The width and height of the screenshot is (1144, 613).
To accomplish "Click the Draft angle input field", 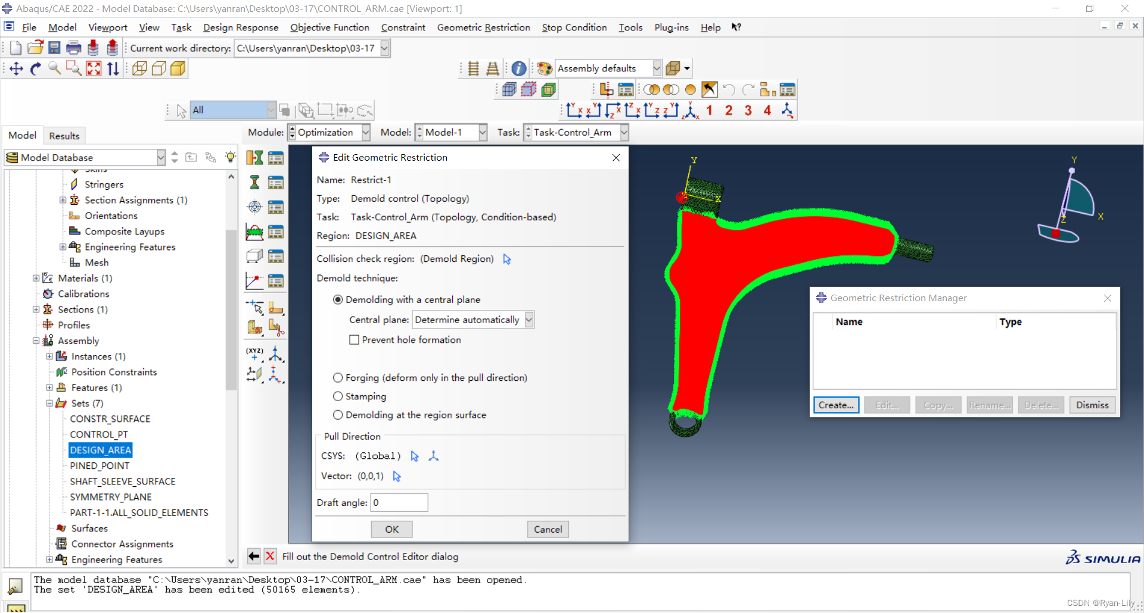I will click(399, 503).
